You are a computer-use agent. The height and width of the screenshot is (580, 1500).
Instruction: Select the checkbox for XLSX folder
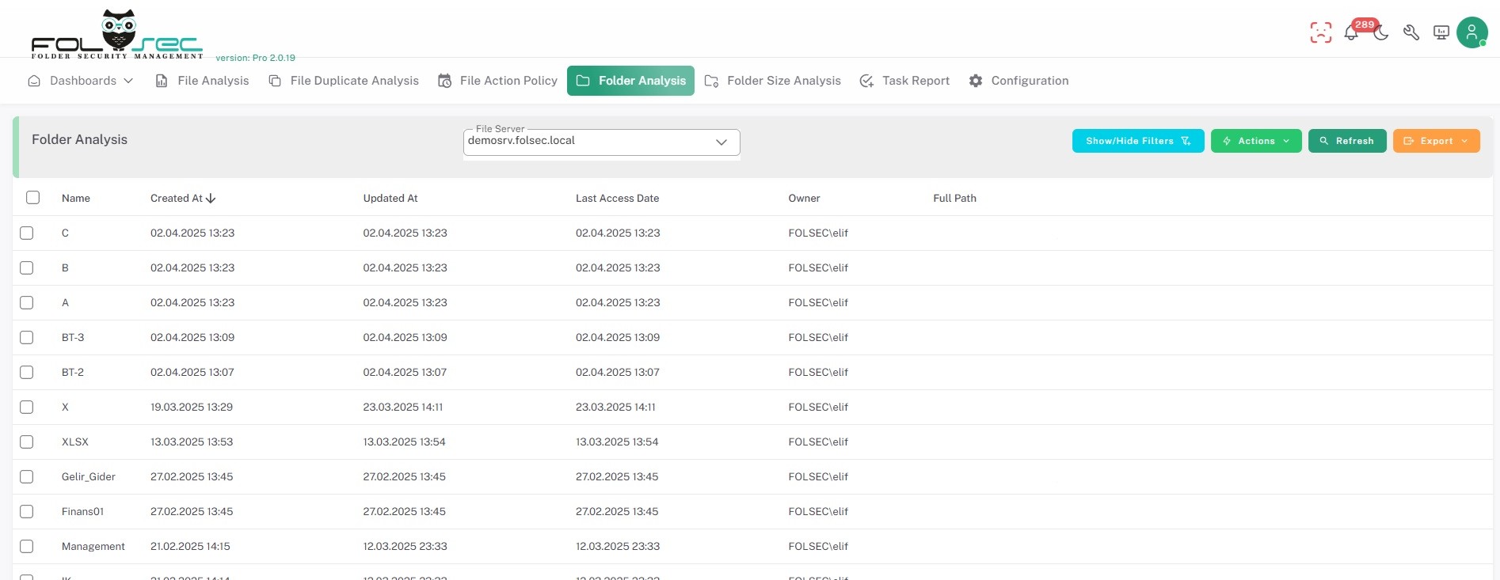[27, 442]
